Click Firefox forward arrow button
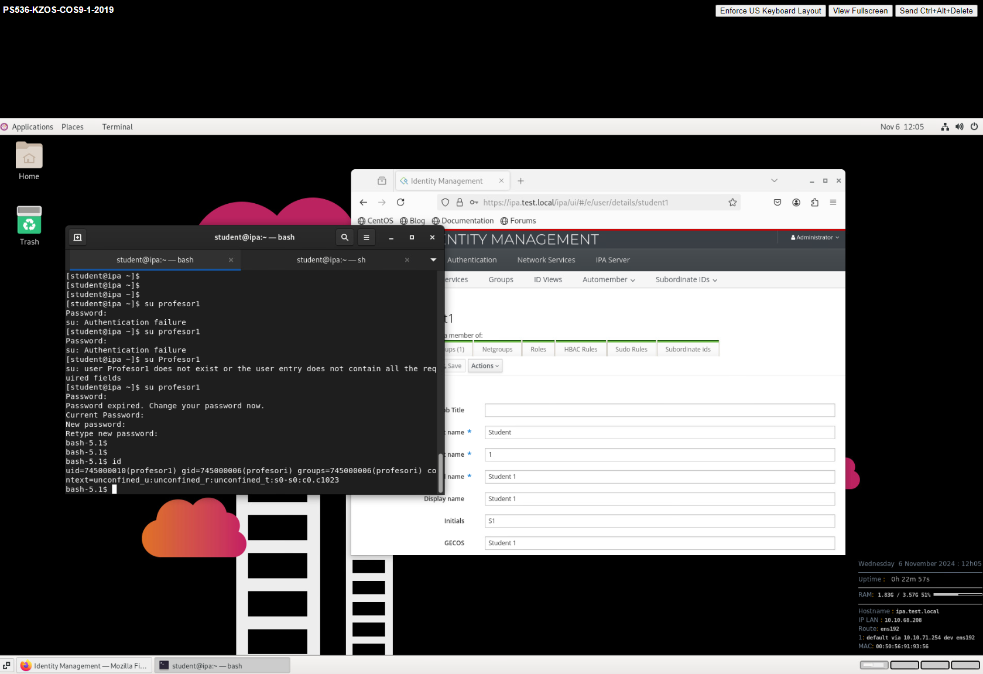This screenshot has width=983, height=674. coord(382,203)
